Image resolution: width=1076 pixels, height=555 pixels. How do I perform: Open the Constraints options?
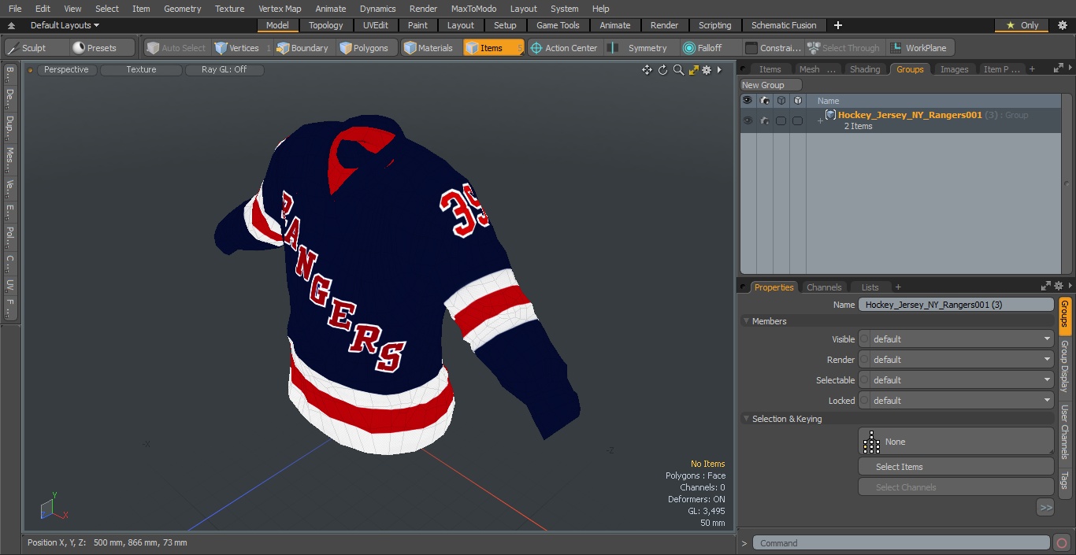(774, 48)
